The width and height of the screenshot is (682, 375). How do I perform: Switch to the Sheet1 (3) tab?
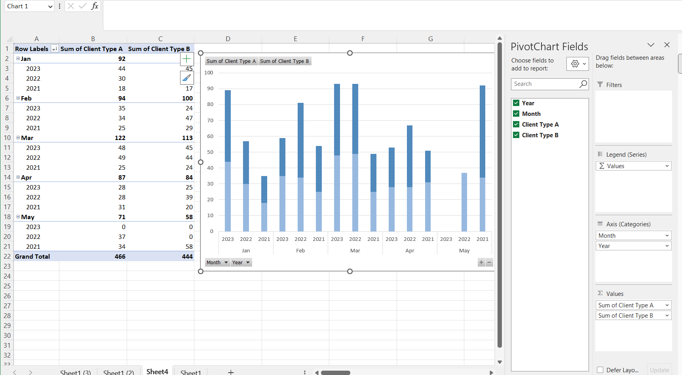(75, 372)
